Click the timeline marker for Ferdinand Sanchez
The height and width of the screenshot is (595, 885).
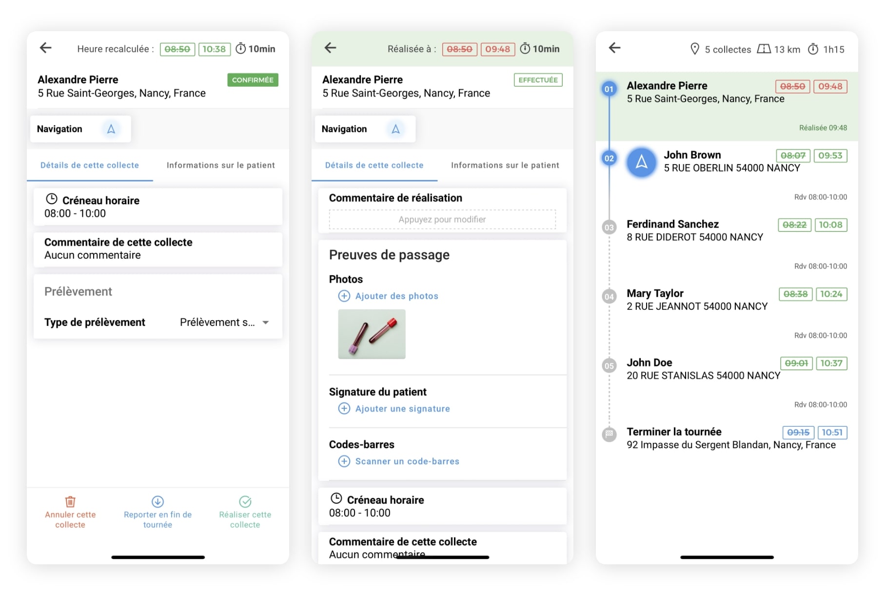coord(608,227)
